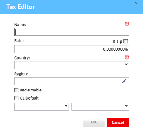This screenshot has width=143, height=133.
Task: Tick the Reclaimable checkbox
Action: coord(16,90)
